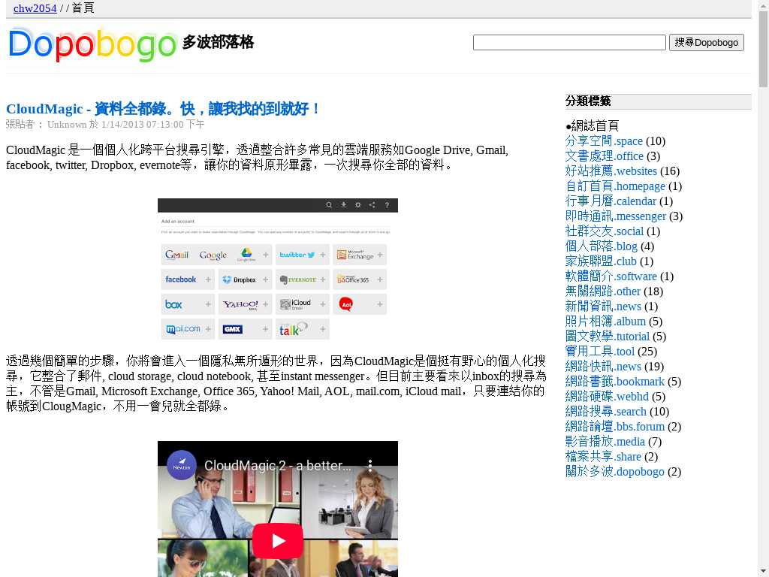Screen dimensions: 769x577
Task: Open the 實用工具.tool category
Action: [x=600, y=352]
